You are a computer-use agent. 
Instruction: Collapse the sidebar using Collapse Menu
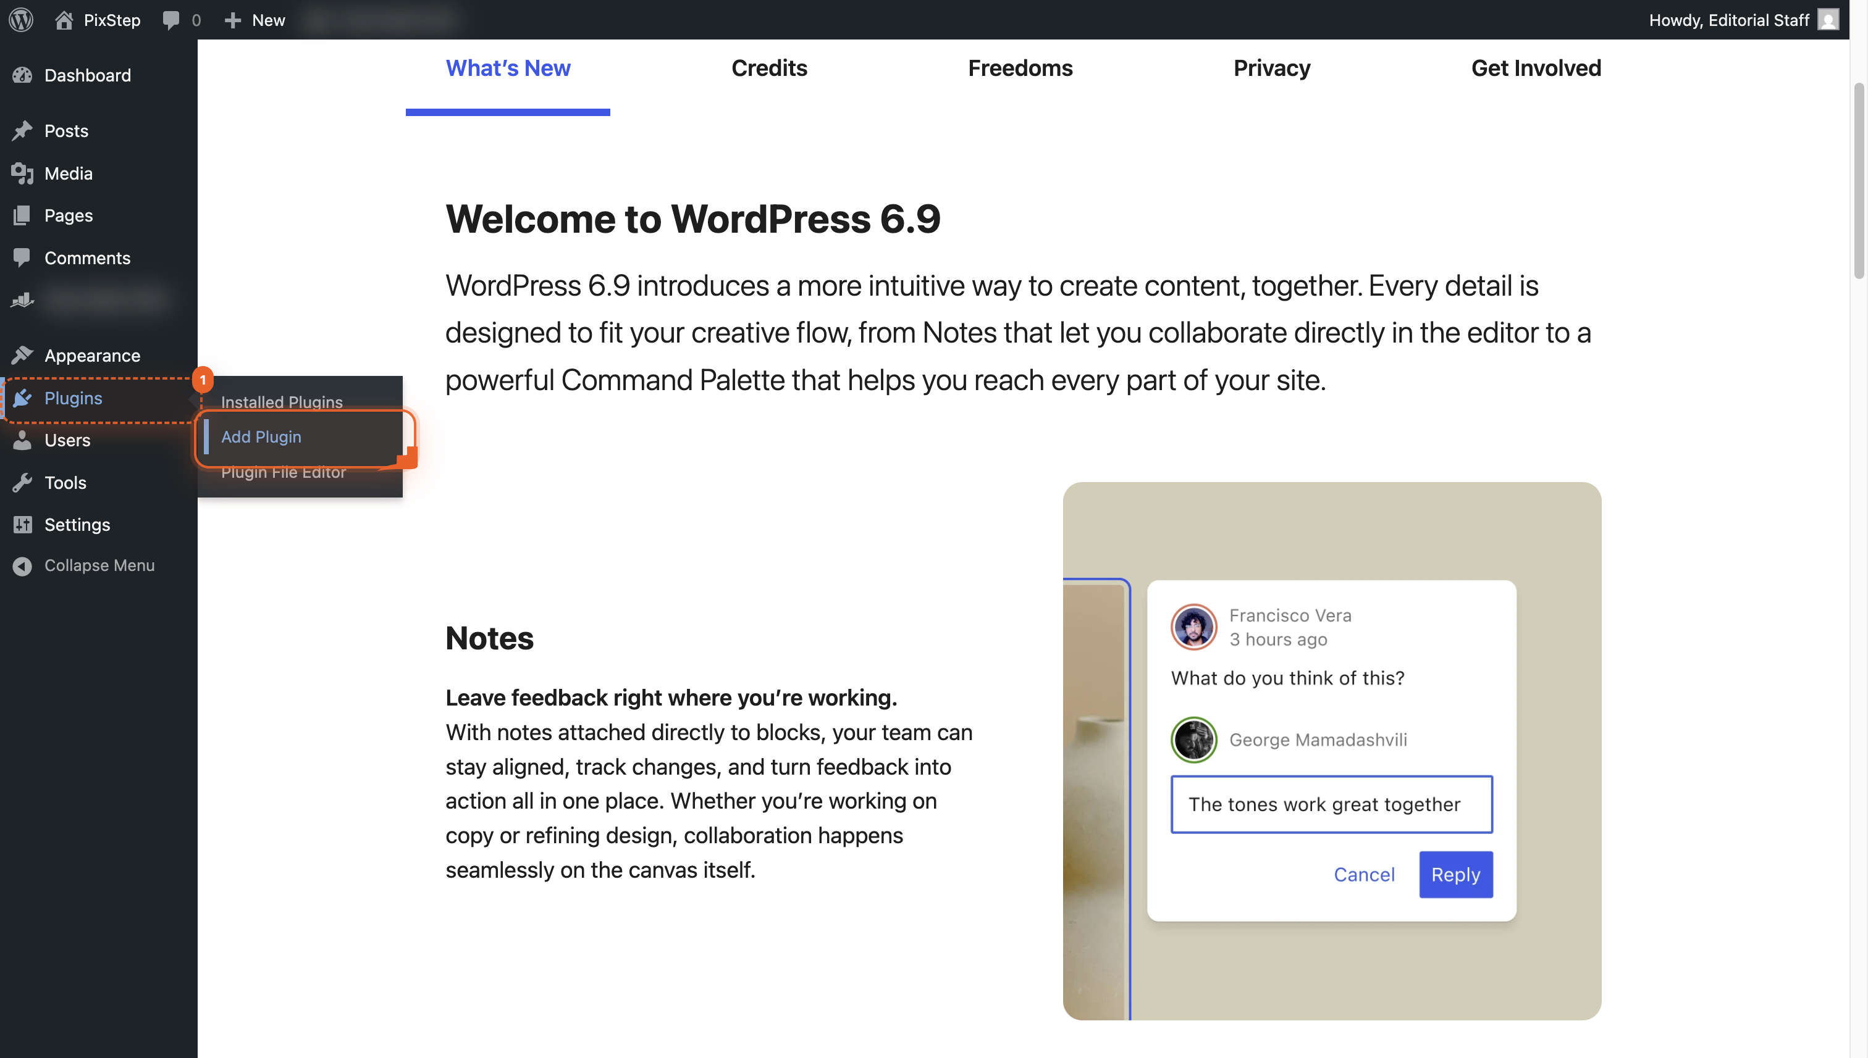[99, 565]
